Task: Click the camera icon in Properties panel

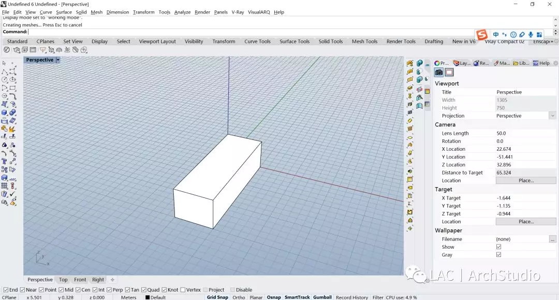Action: (439, 73)
